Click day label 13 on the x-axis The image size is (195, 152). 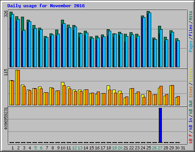tap(80, 148)
